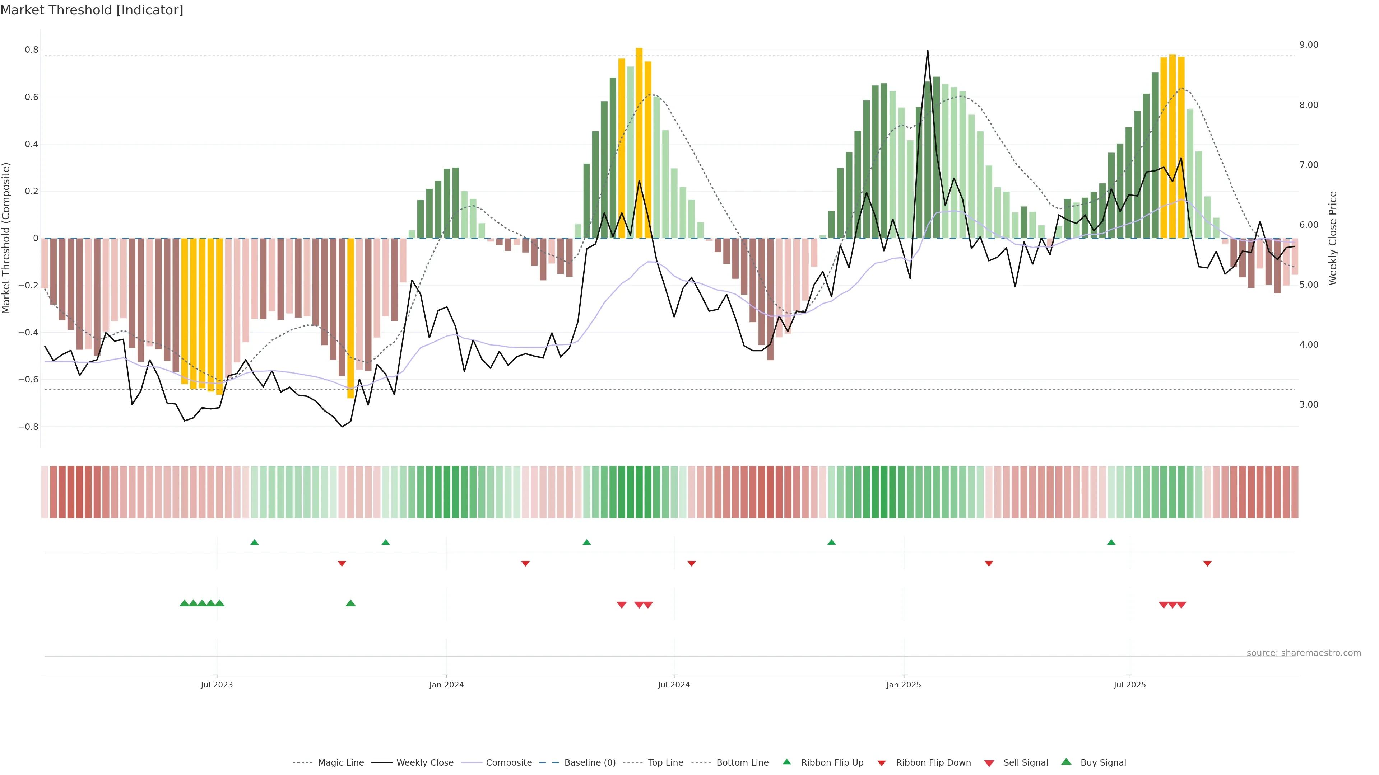Click the isolated buy signal triangle near October 2023

350,603
